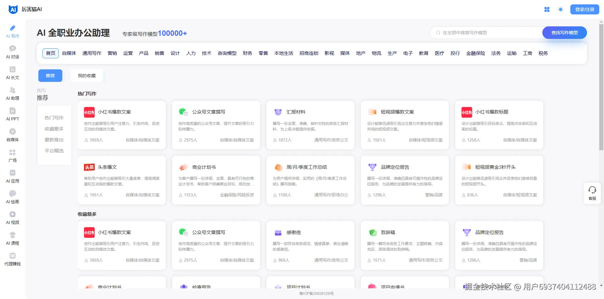The image size is (604, 299).
Task: Open 品牌定位报告 icon in 热门写作
Action: (x=372, y=167)
